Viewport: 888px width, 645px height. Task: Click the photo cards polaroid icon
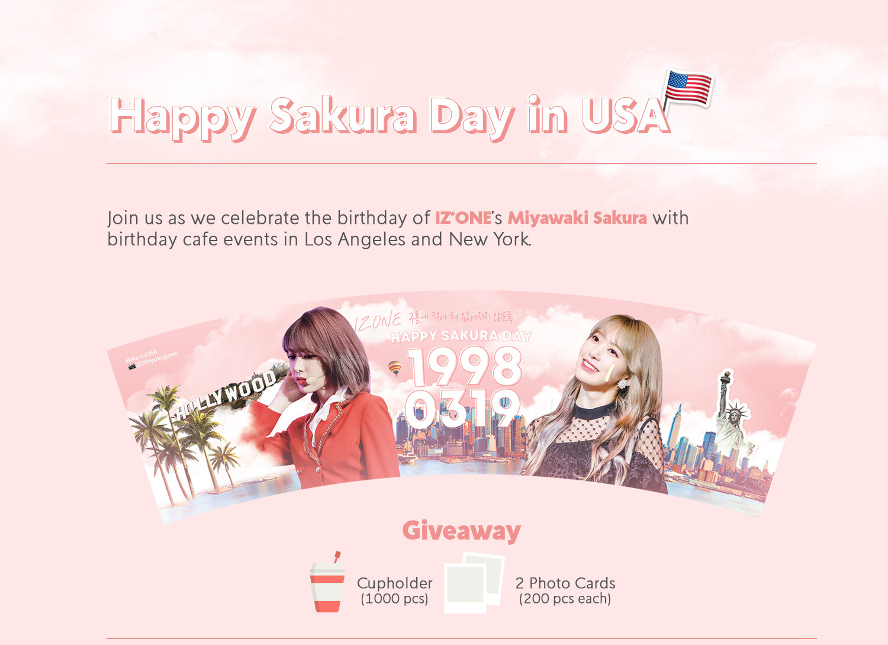[x=474, y=582]
